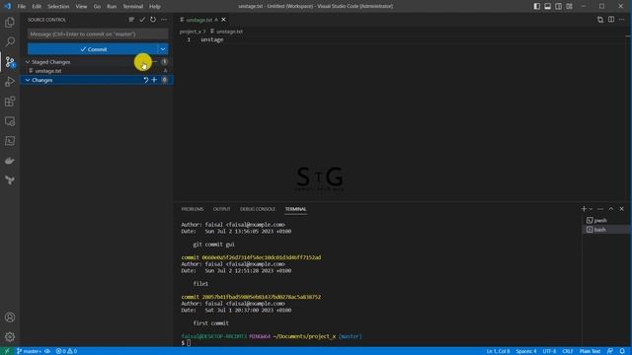Open the Source Control view icon

coord(10,61)
